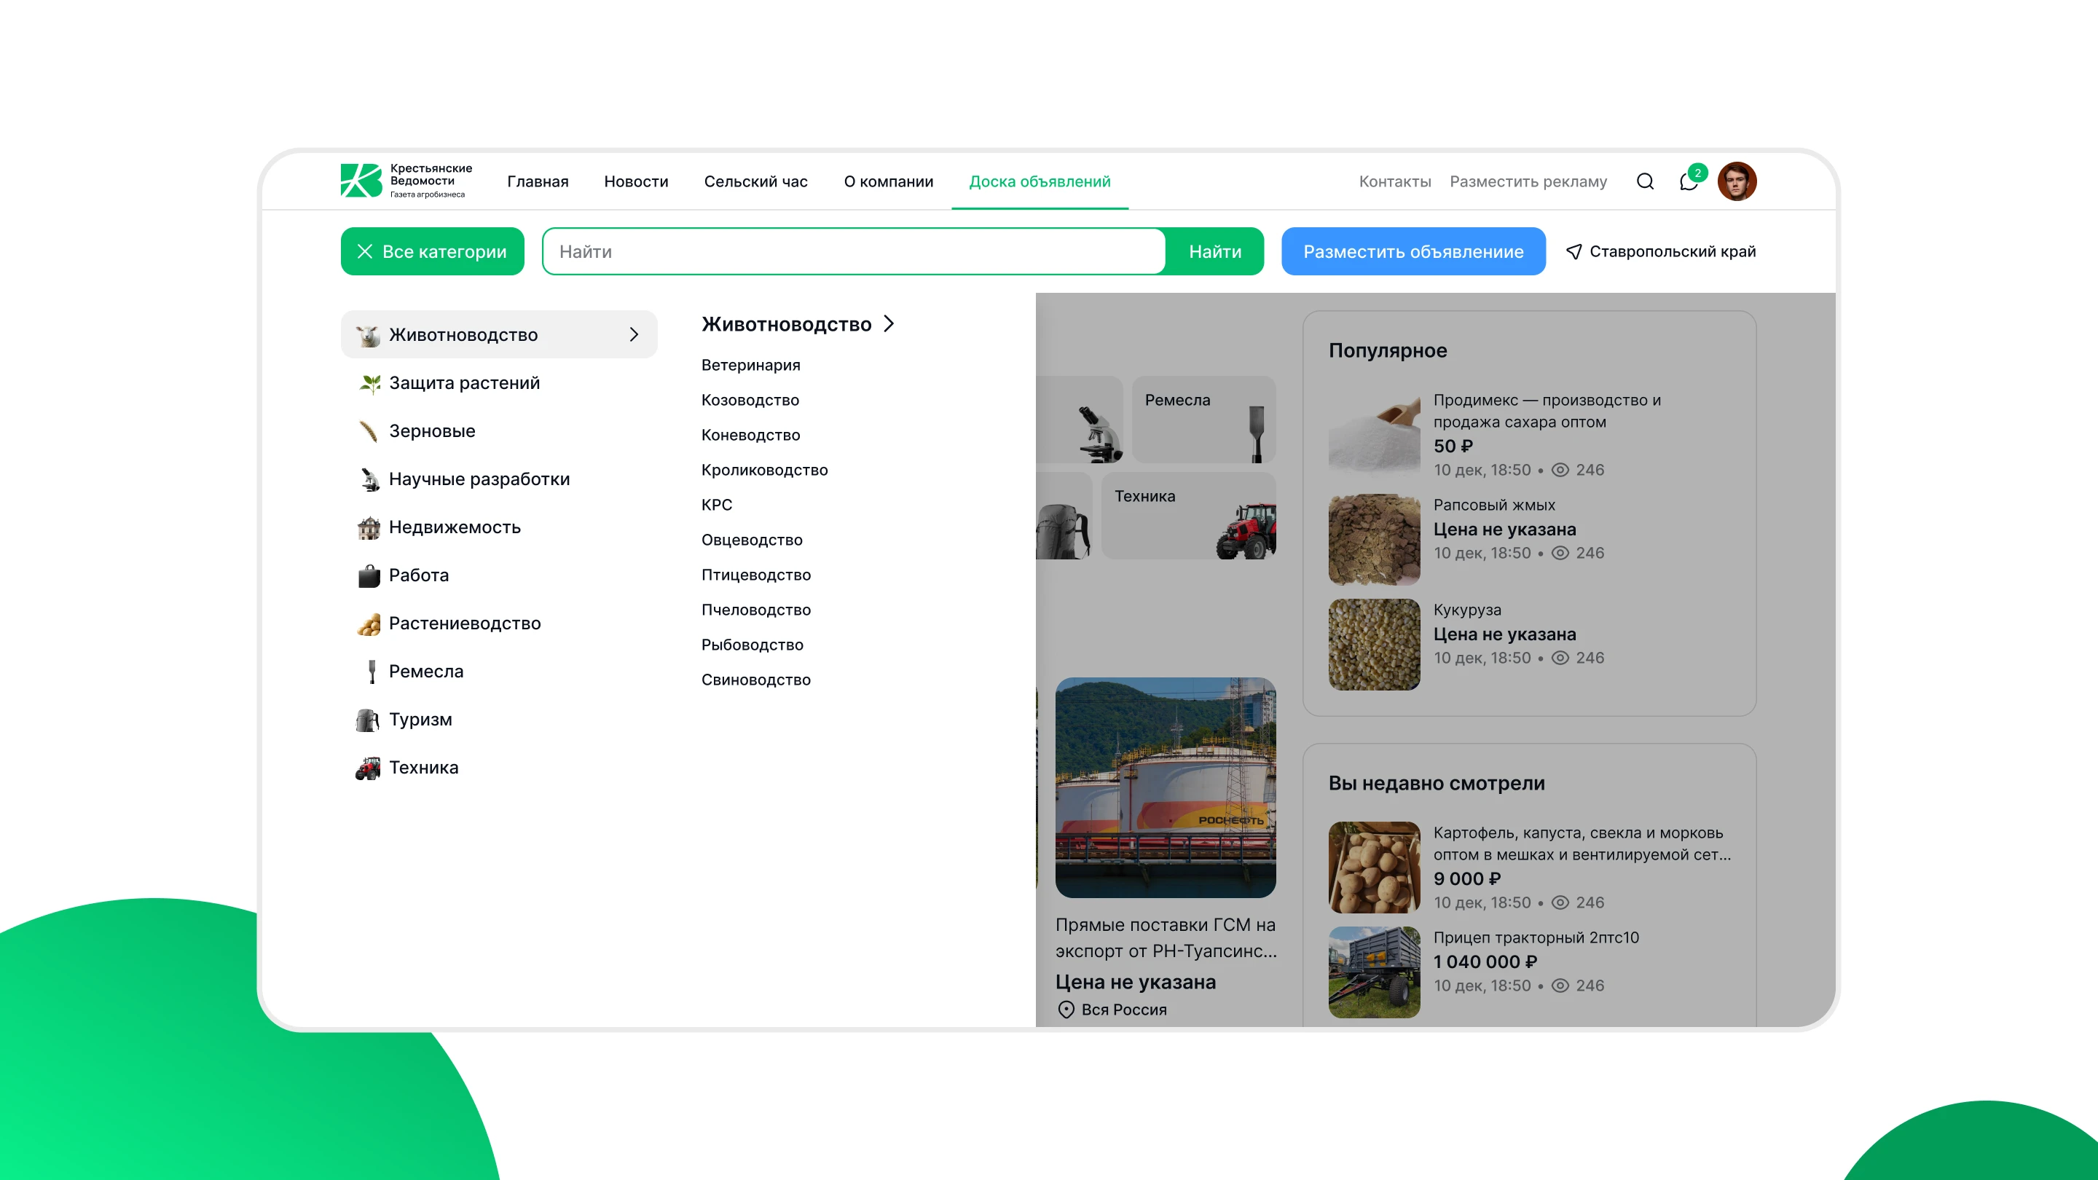Focus the Найти search input field

[x=854, y=251]
